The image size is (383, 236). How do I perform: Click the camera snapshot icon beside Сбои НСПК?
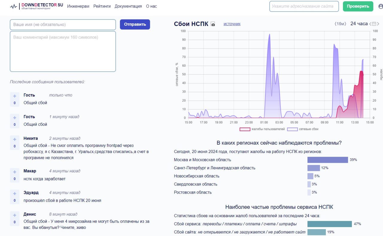[213, 24]
